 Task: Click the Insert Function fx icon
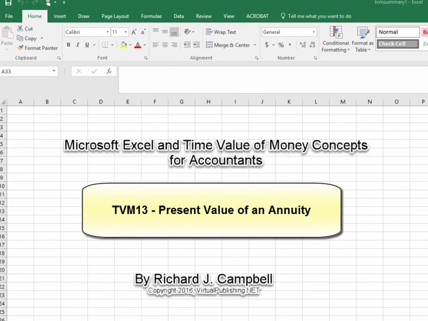(109, 71)
